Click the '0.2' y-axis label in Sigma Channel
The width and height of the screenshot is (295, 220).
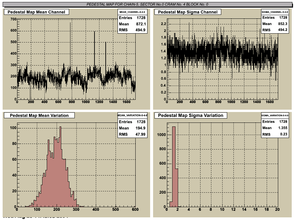tap(164, 93)
